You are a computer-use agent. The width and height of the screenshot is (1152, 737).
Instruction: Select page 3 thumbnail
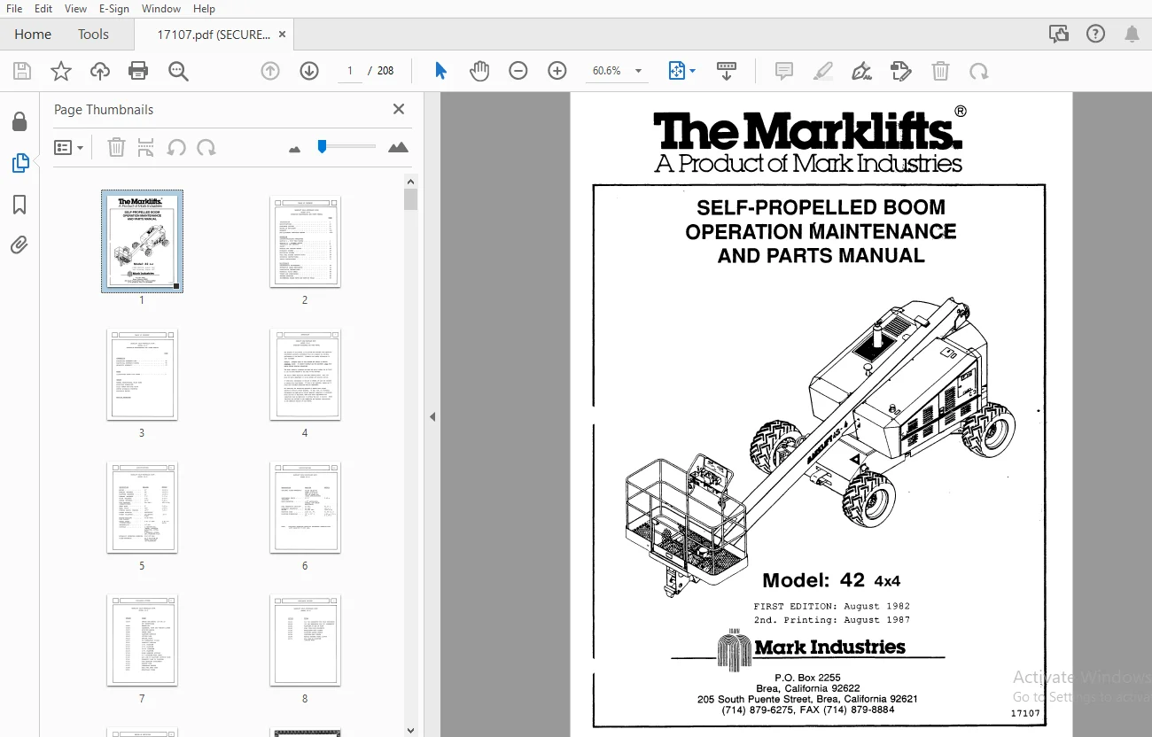point(142,375)
